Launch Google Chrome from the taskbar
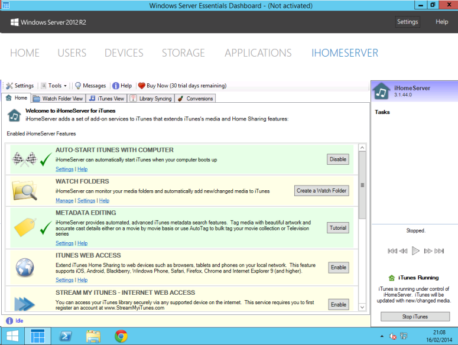 tap(121, 336)
